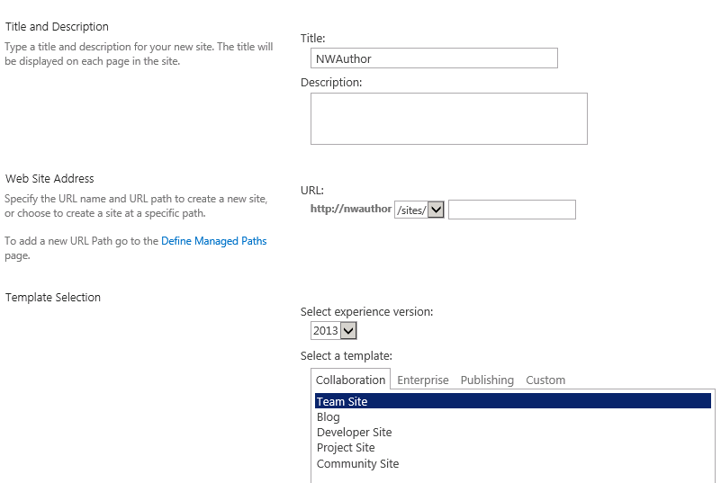Screen dimensions: 721x483
Task: Open the /sites/ managed path dropdown arrow
Action: (x=436, y=210)
